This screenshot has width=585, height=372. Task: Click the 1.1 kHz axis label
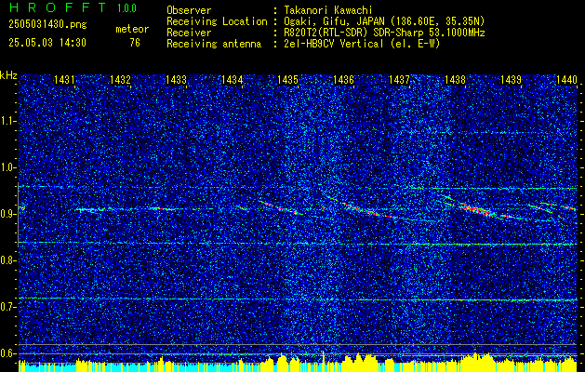click(8, 121)
